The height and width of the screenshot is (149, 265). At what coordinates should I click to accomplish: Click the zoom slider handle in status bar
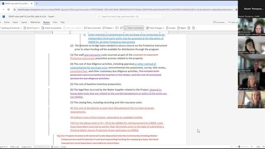coord(239,147)
